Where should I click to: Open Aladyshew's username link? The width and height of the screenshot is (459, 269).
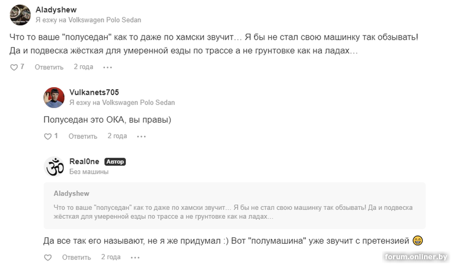[56, 10]
